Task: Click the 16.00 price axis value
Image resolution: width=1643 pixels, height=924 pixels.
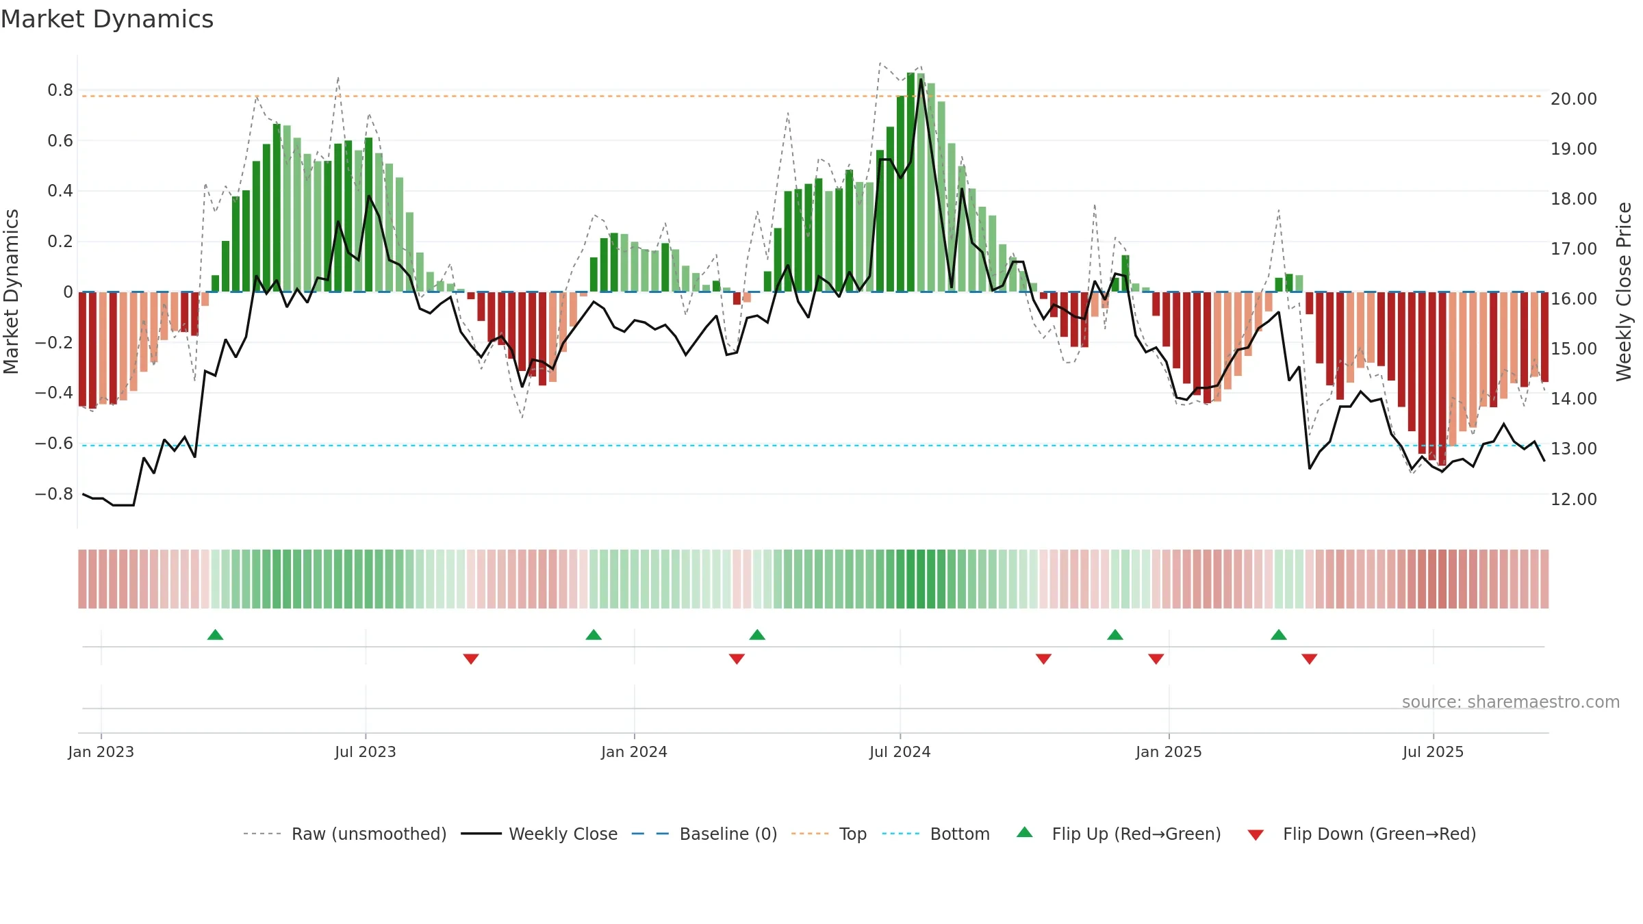Action: point(1574,298)
